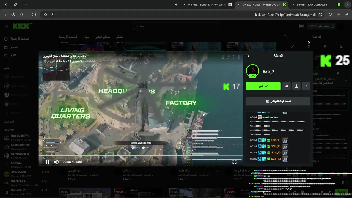Open a new browser tab with plus

[176, 5]
